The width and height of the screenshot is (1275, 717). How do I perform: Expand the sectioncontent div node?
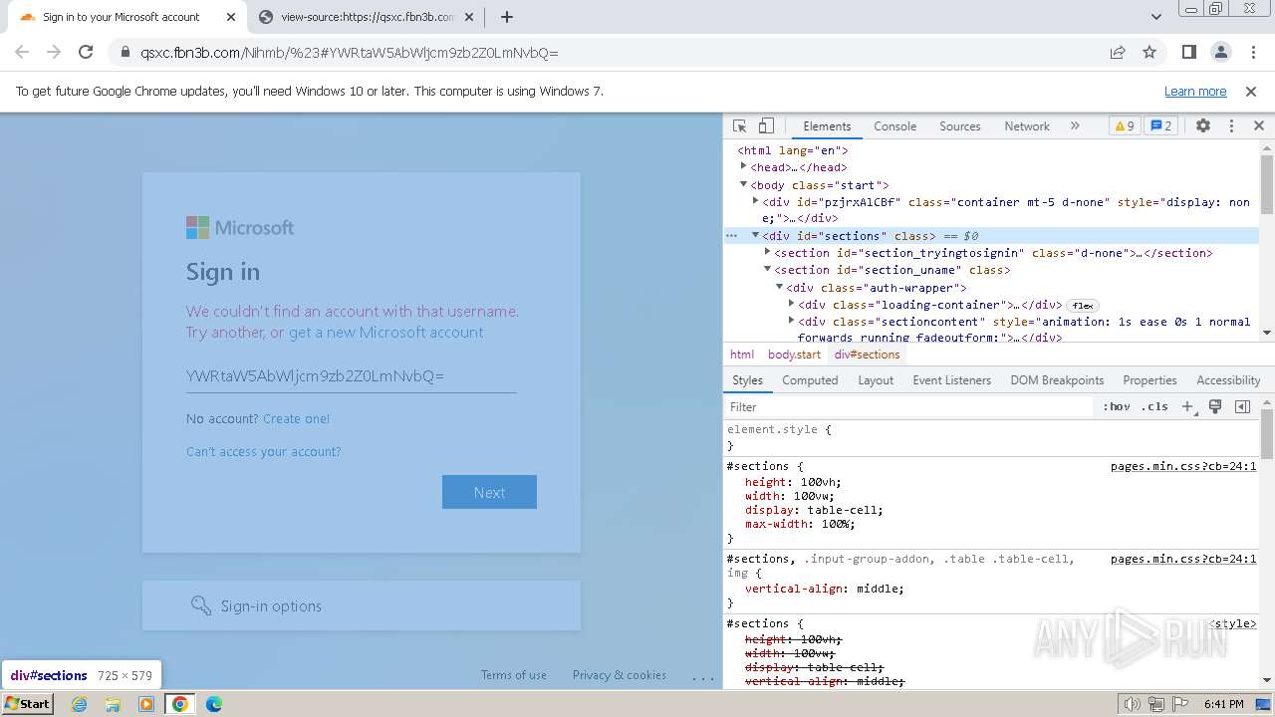point(791,321)
